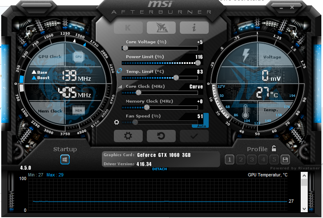
Task: Click the 405 MHz memory clock readout
Action: pos(74,92)
